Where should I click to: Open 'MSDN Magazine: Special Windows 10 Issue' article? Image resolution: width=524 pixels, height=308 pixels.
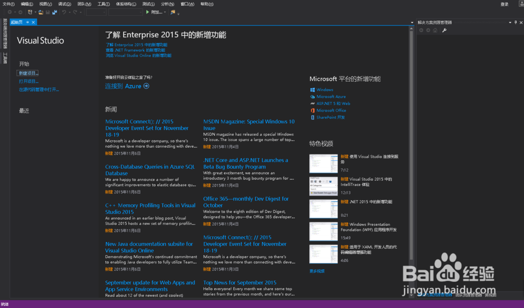[249, 125]
